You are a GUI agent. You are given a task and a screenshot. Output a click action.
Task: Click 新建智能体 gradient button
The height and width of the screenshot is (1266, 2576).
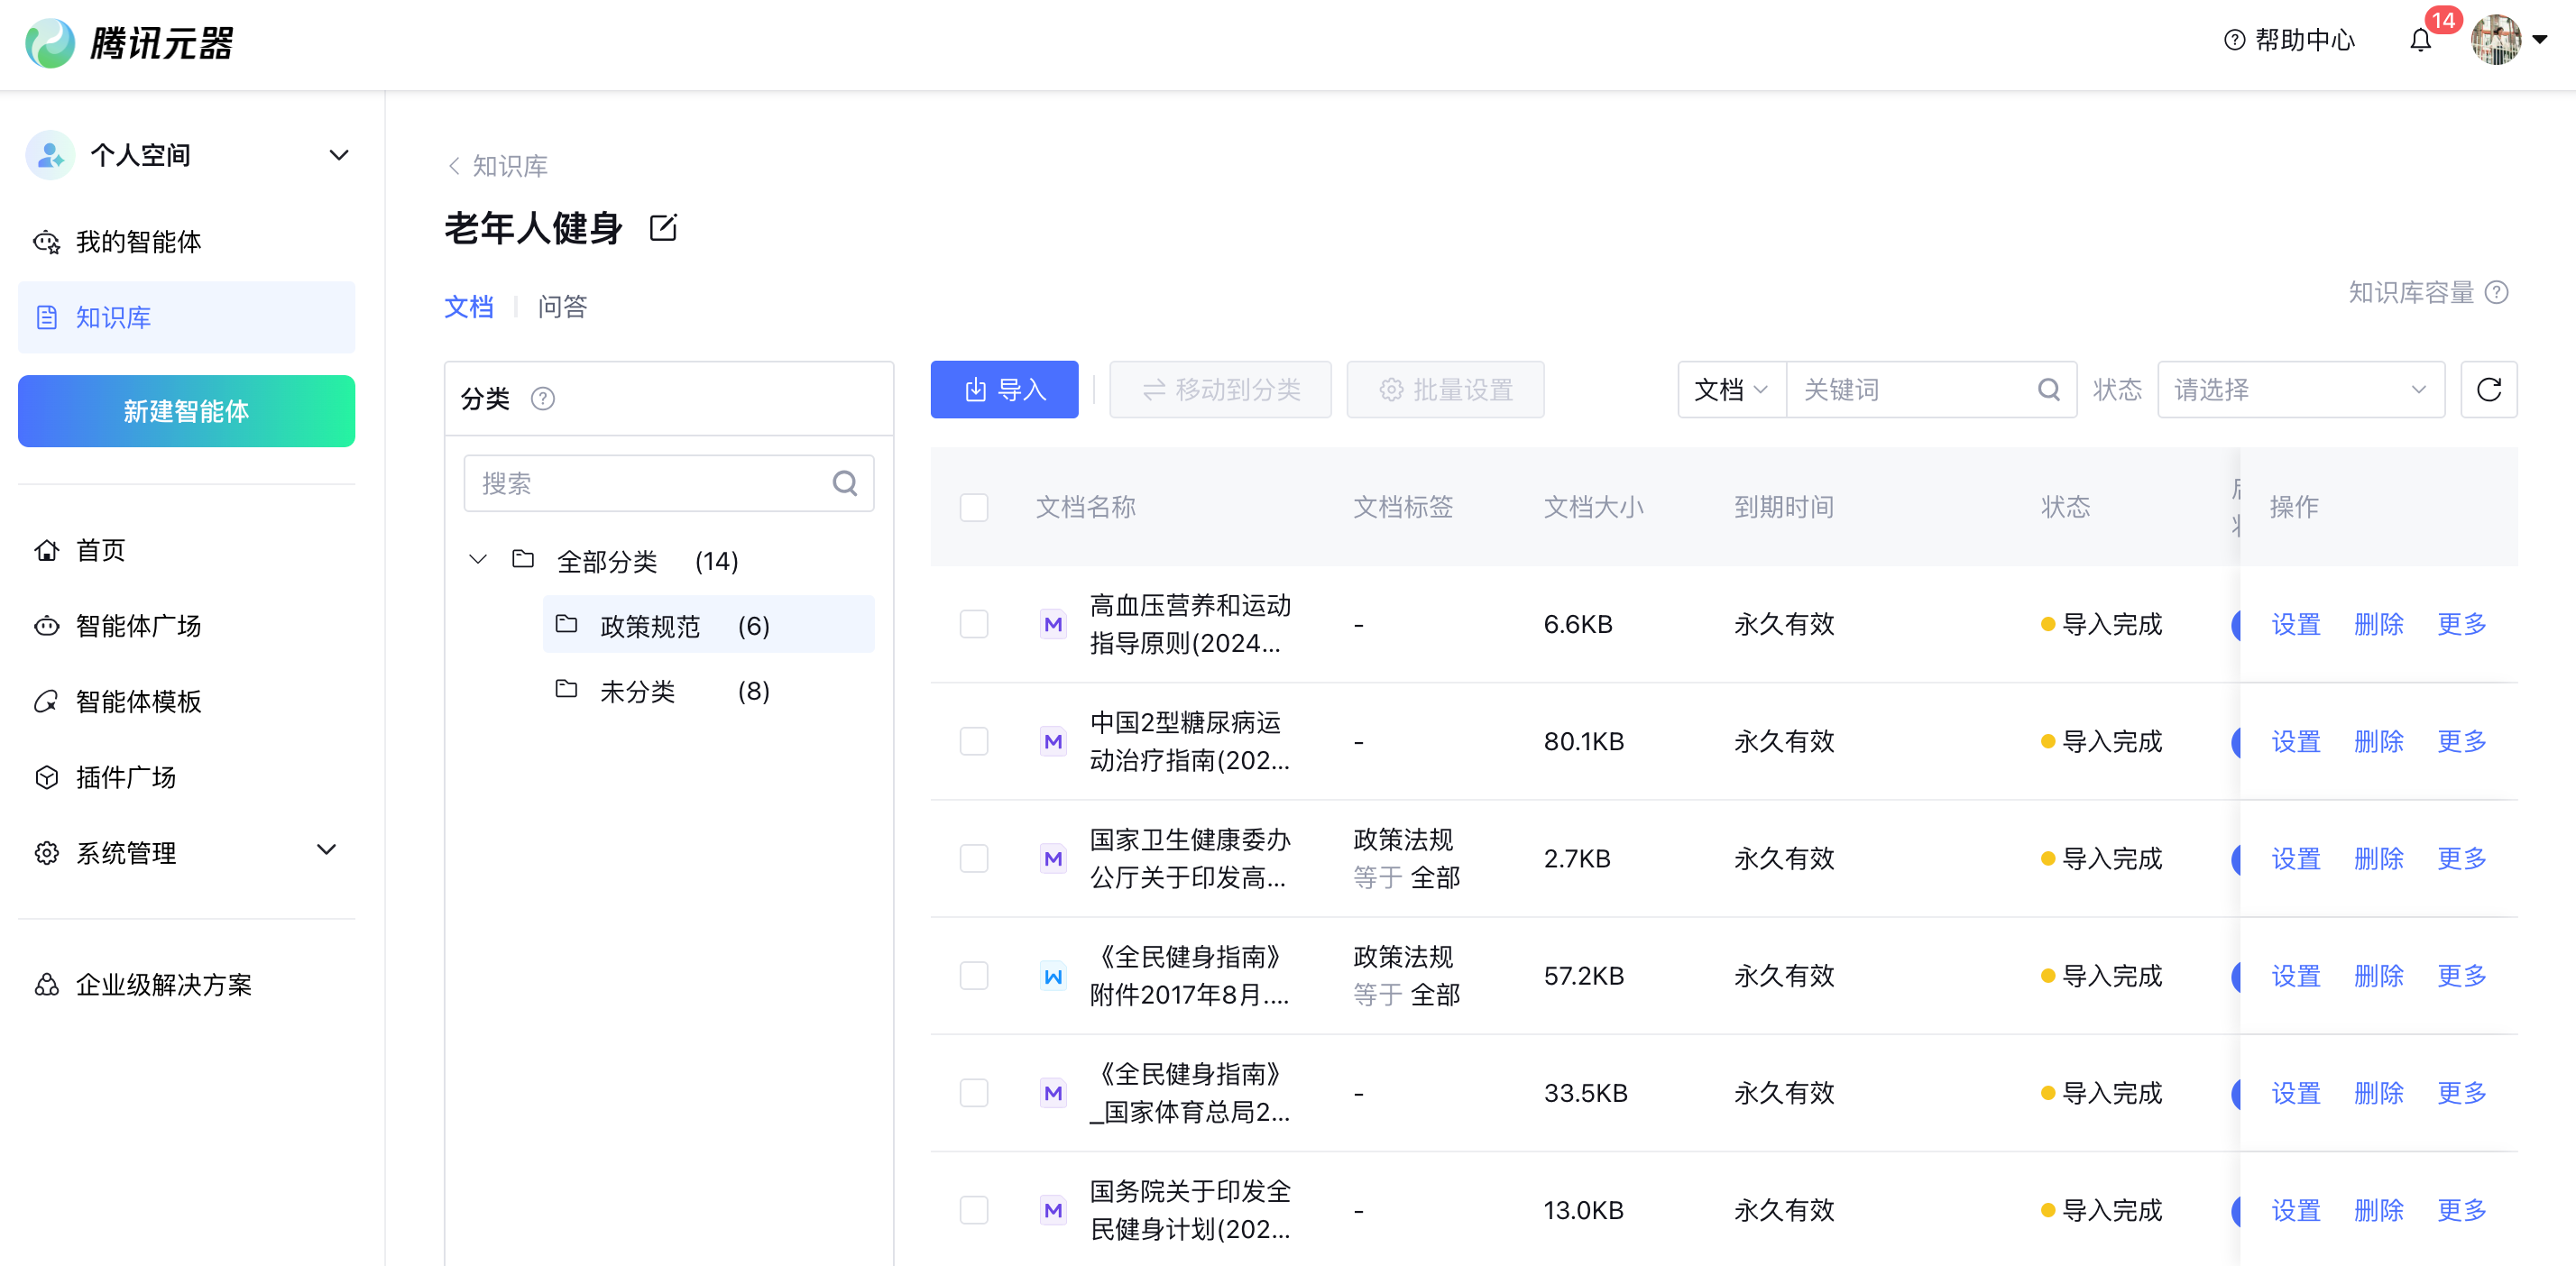pyautogui.click(x=186, y=411)
